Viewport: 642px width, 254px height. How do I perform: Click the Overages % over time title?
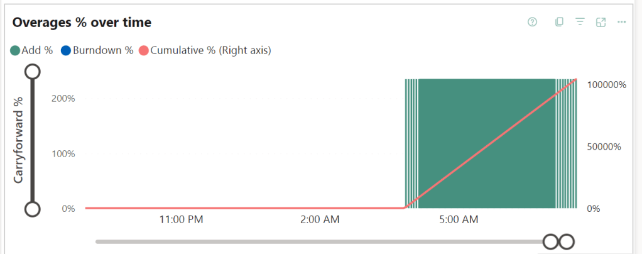pyautogui.click(x=82, y=23)
